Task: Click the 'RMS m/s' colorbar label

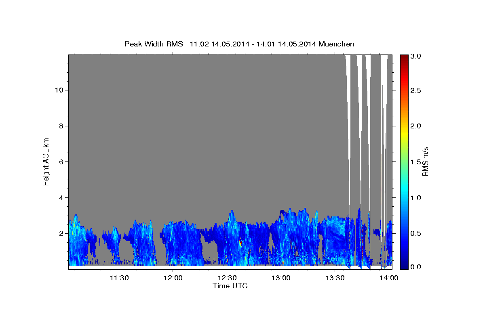Action: pyautogui.click(x=425, y=161)
